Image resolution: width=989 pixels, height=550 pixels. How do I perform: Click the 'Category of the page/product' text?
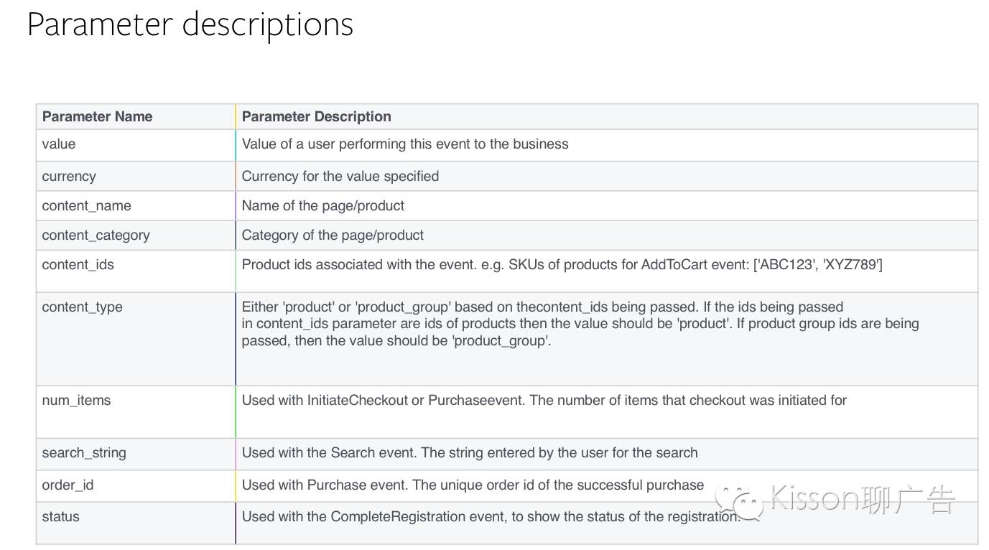click(333, 235)
